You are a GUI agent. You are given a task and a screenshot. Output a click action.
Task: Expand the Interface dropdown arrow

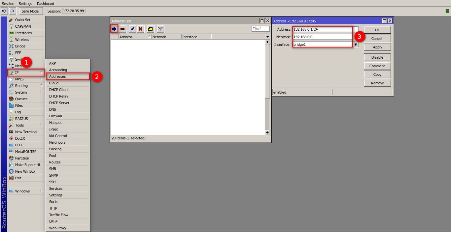click(356, 44)
